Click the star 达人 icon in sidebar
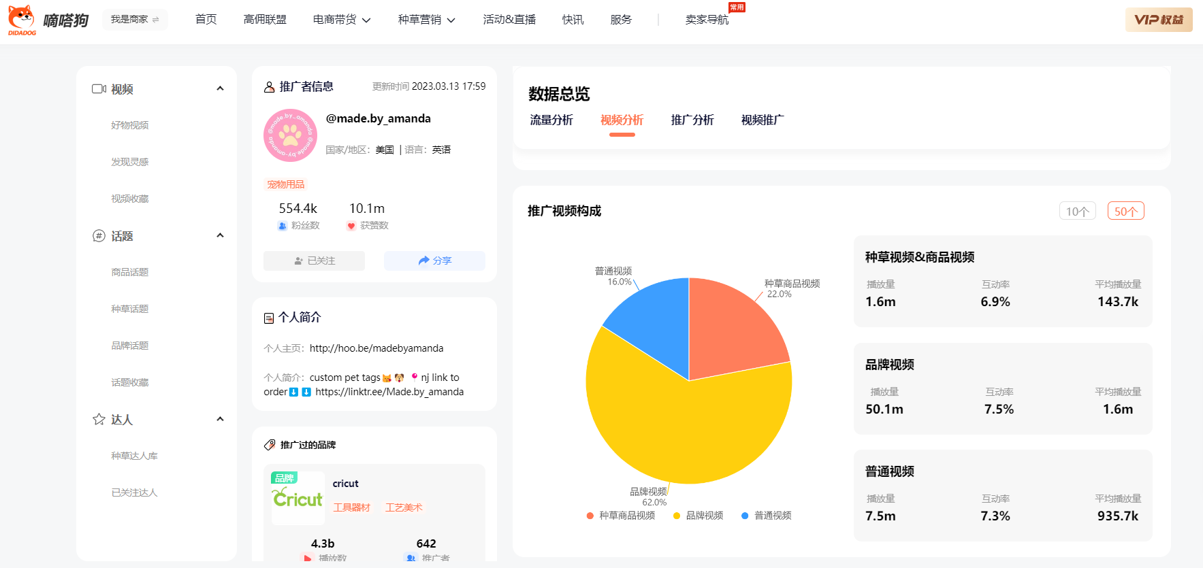This screenshot has width=1203, height=568. click(x=99, y=419)
